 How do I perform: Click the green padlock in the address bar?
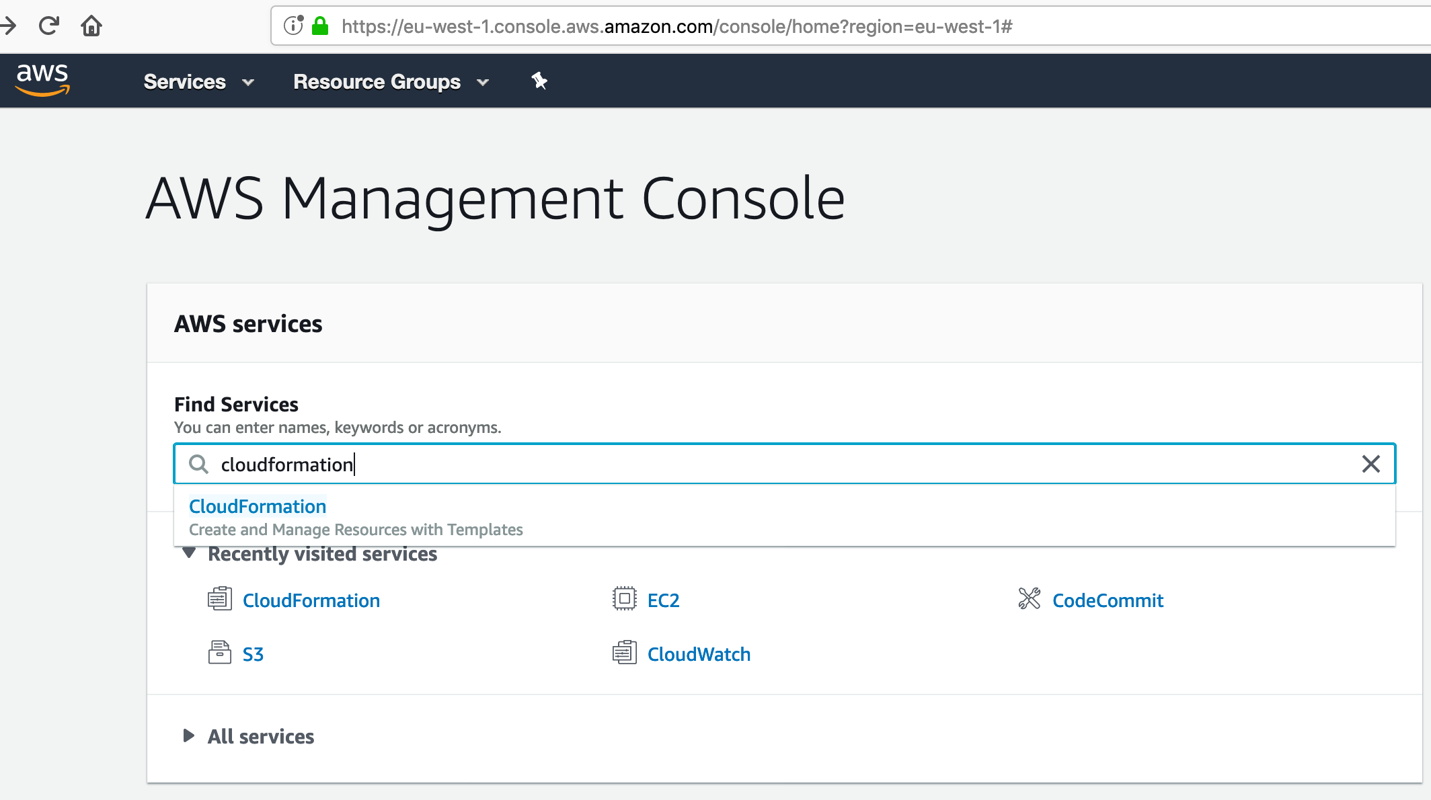point(320,26)
